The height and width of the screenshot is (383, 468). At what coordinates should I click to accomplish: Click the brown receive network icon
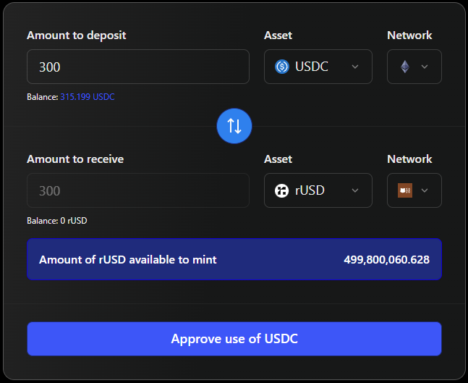point(405,190)
